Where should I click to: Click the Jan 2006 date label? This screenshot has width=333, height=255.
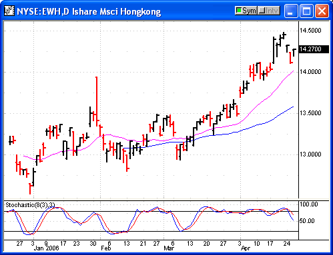[x=46, y=248]
